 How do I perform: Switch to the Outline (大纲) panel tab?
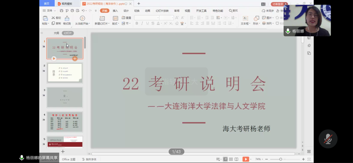(56, 33)
